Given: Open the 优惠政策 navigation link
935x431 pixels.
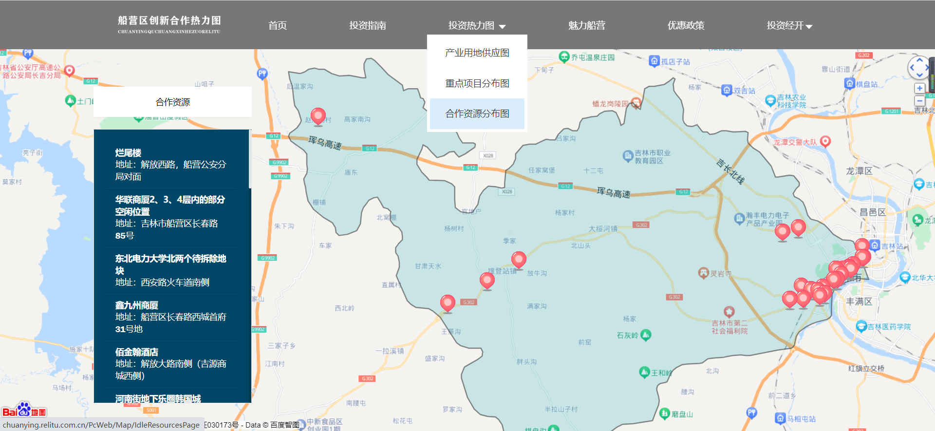Looking at the screenshot, I should click(686, 25).
